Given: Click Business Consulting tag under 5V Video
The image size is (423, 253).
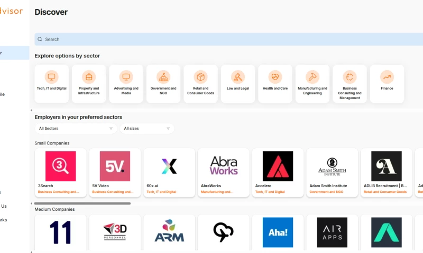Looking at the screenshot, I should (113, 192).
